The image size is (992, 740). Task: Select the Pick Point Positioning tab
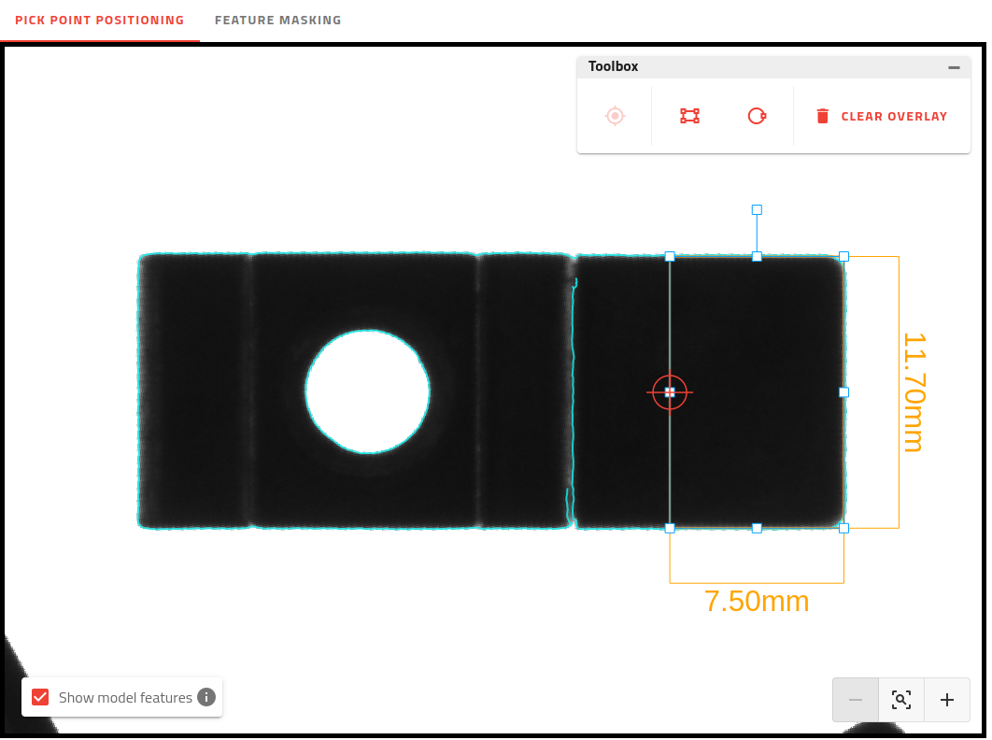[99, 20]
